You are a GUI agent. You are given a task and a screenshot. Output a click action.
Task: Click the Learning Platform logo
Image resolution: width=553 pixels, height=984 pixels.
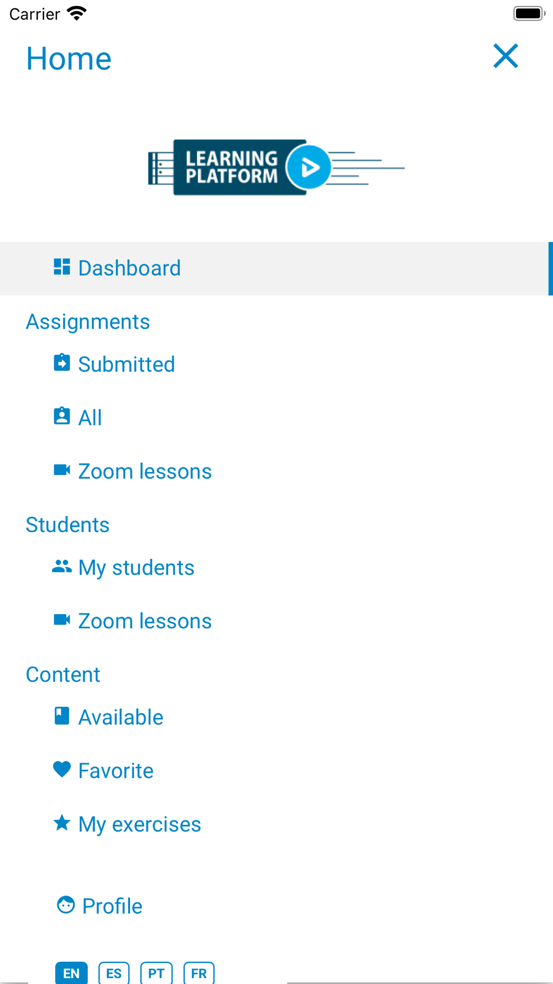tap(276, 167)
